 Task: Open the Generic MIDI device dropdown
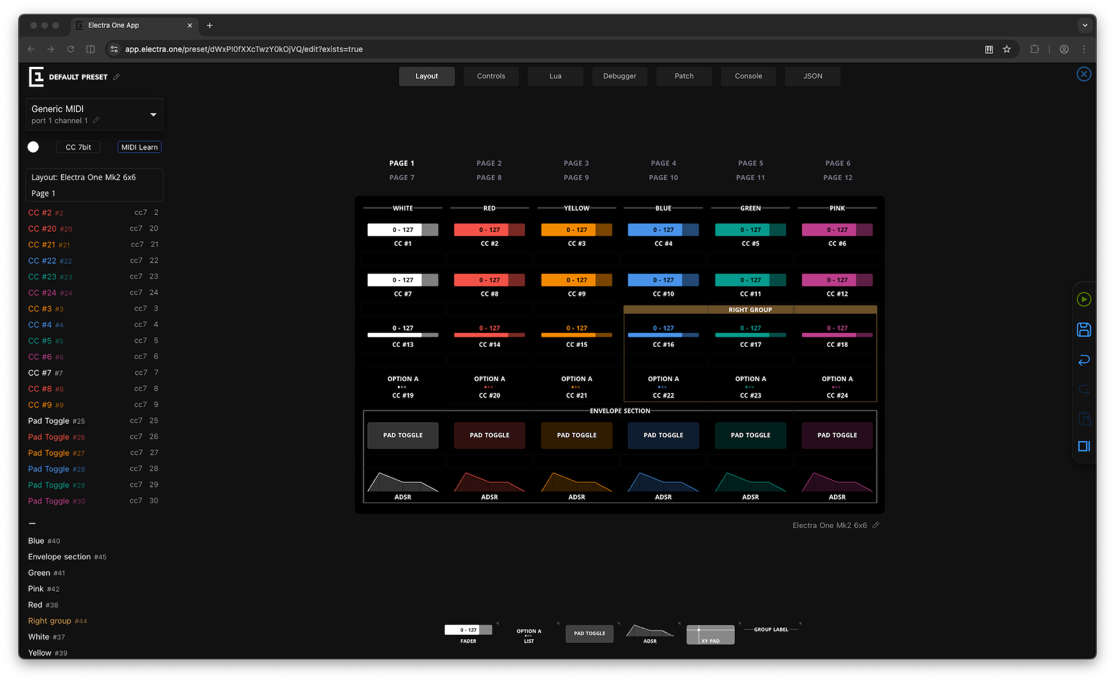coord(94,114)
